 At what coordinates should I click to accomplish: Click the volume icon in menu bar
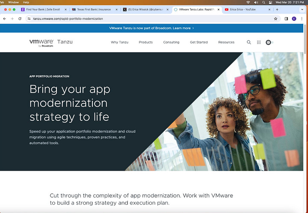256,3
